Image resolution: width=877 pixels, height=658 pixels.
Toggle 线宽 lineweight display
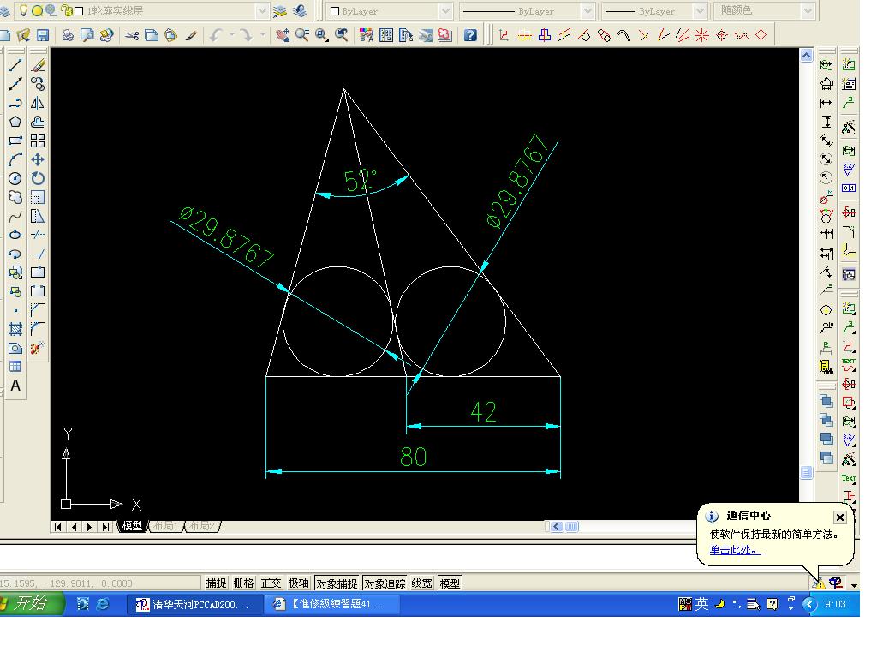422,583
